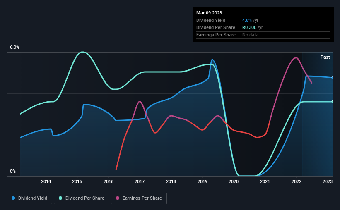Viewport: 340px width, 210px height.
Task: Click the 2019 x-axis label
Action: pos(203,181)
